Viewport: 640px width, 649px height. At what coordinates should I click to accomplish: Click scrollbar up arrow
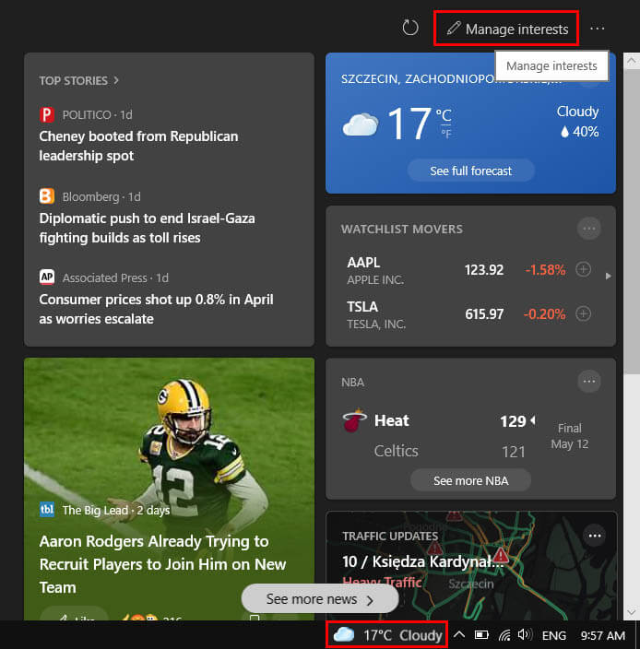pyautogui.click(x=632, y=61)
